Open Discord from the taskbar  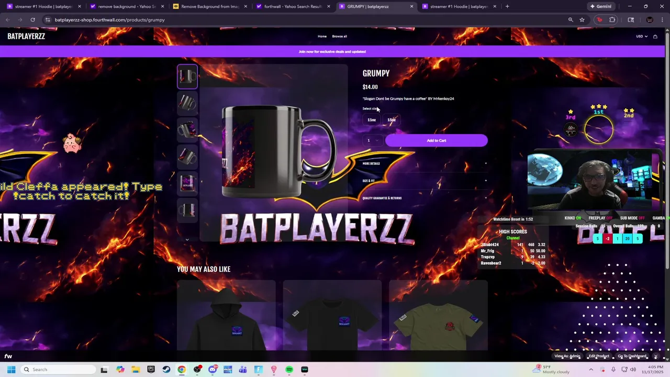pos(213,370)
